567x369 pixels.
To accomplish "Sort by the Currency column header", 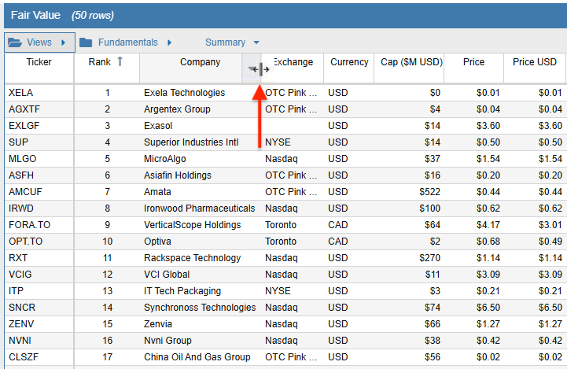I will (x=349, y=62).
